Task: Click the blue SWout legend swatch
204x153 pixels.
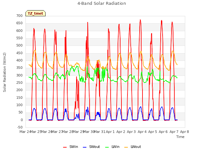Action: point(85,147)
